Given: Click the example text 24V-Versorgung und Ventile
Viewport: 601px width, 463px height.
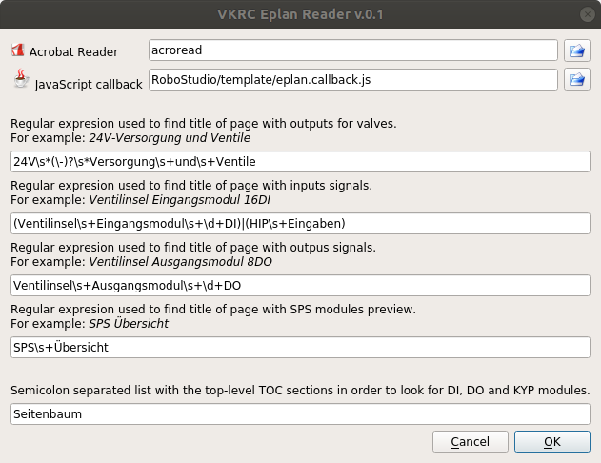Looking at the screenshot, I should 170,138.
